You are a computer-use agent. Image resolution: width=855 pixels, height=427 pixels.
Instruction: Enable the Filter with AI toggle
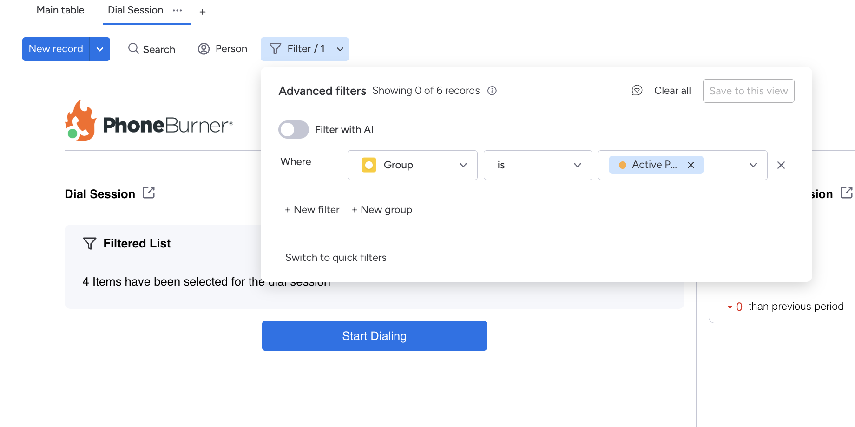pyautogui.click(x=293, y=130)
